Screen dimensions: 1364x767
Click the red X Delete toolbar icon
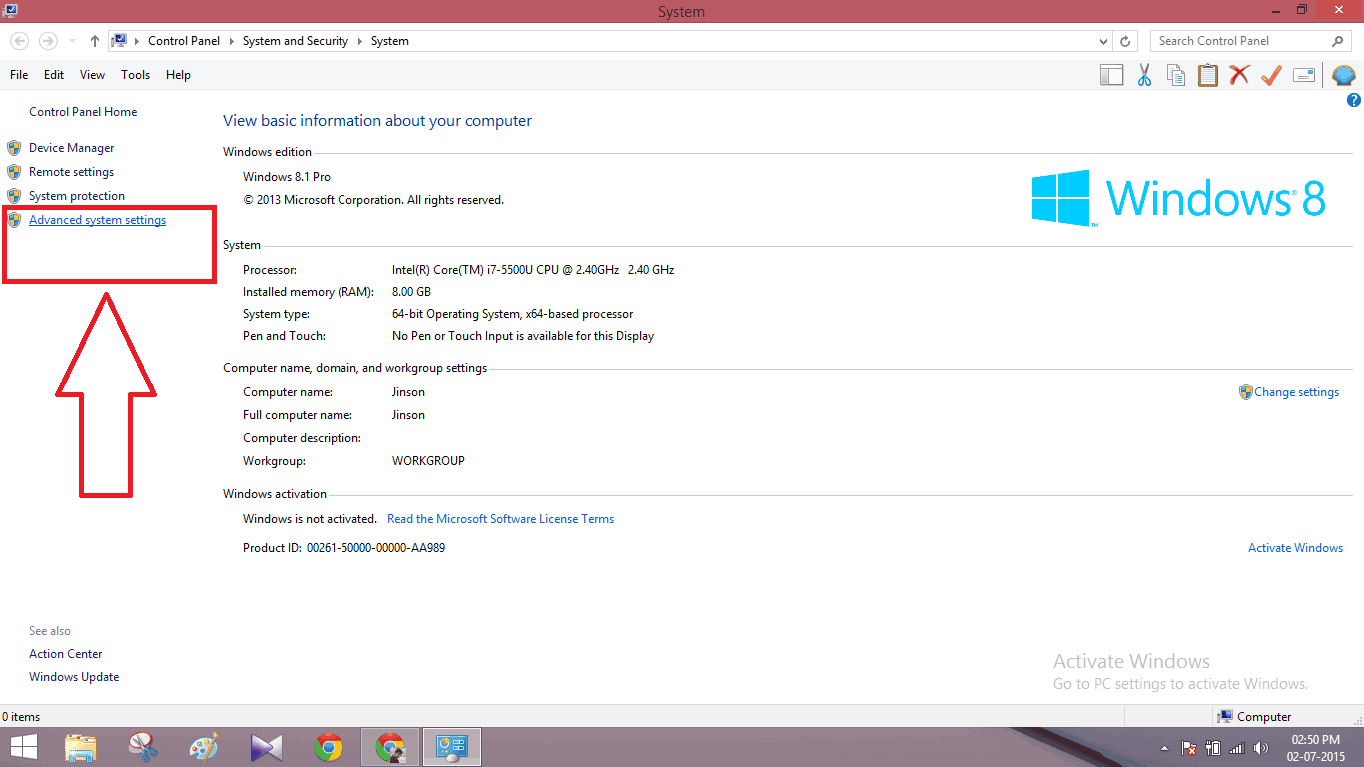tap(1239, 75)
